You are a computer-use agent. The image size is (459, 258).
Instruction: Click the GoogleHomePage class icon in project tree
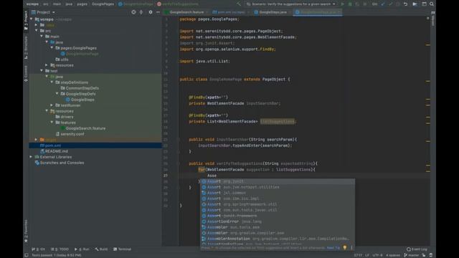(x=62, y=54)
